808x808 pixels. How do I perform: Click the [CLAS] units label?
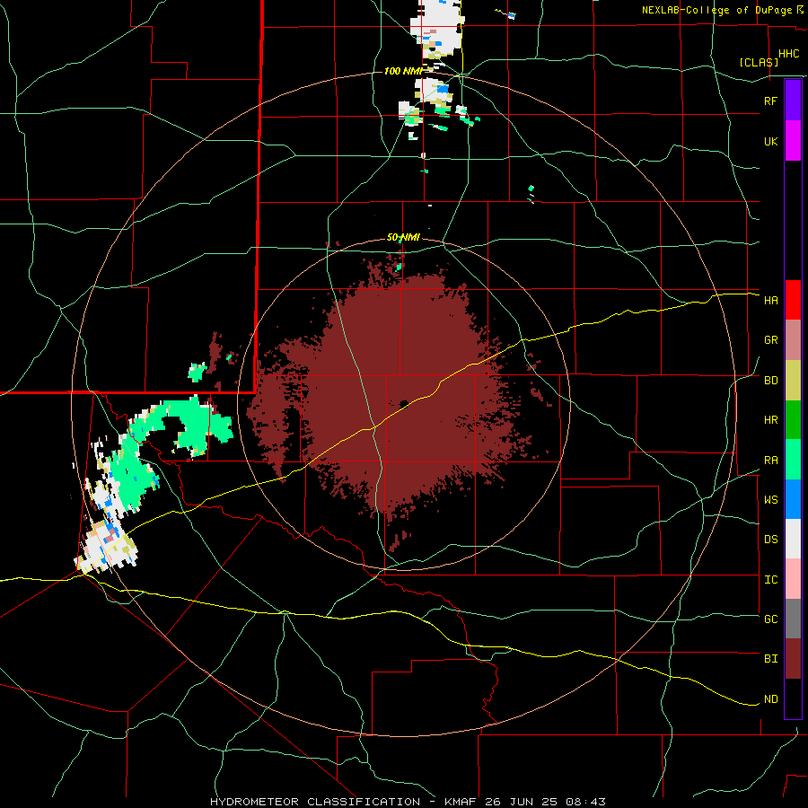point(759,63)
